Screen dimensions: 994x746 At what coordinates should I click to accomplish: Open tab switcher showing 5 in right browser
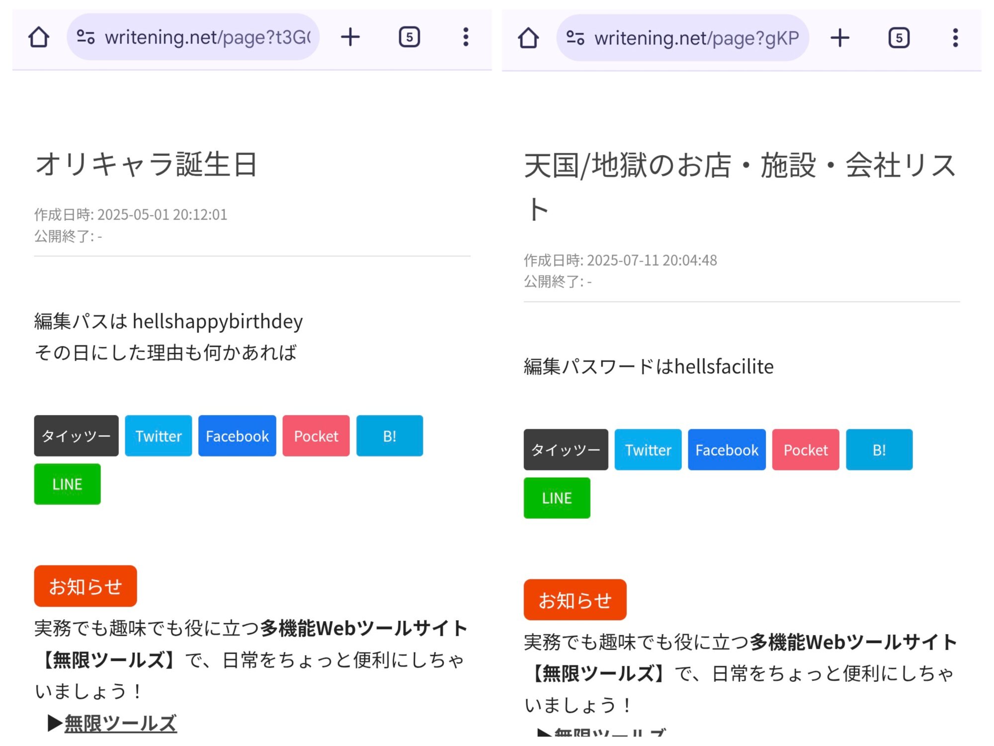coord(899,38)
